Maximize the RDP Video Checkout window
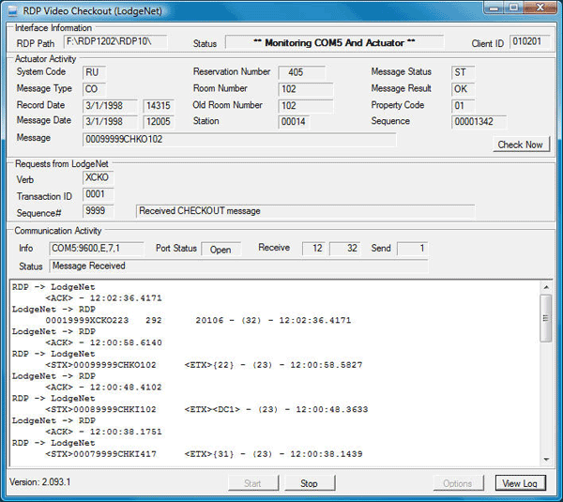 click(514, 8)
